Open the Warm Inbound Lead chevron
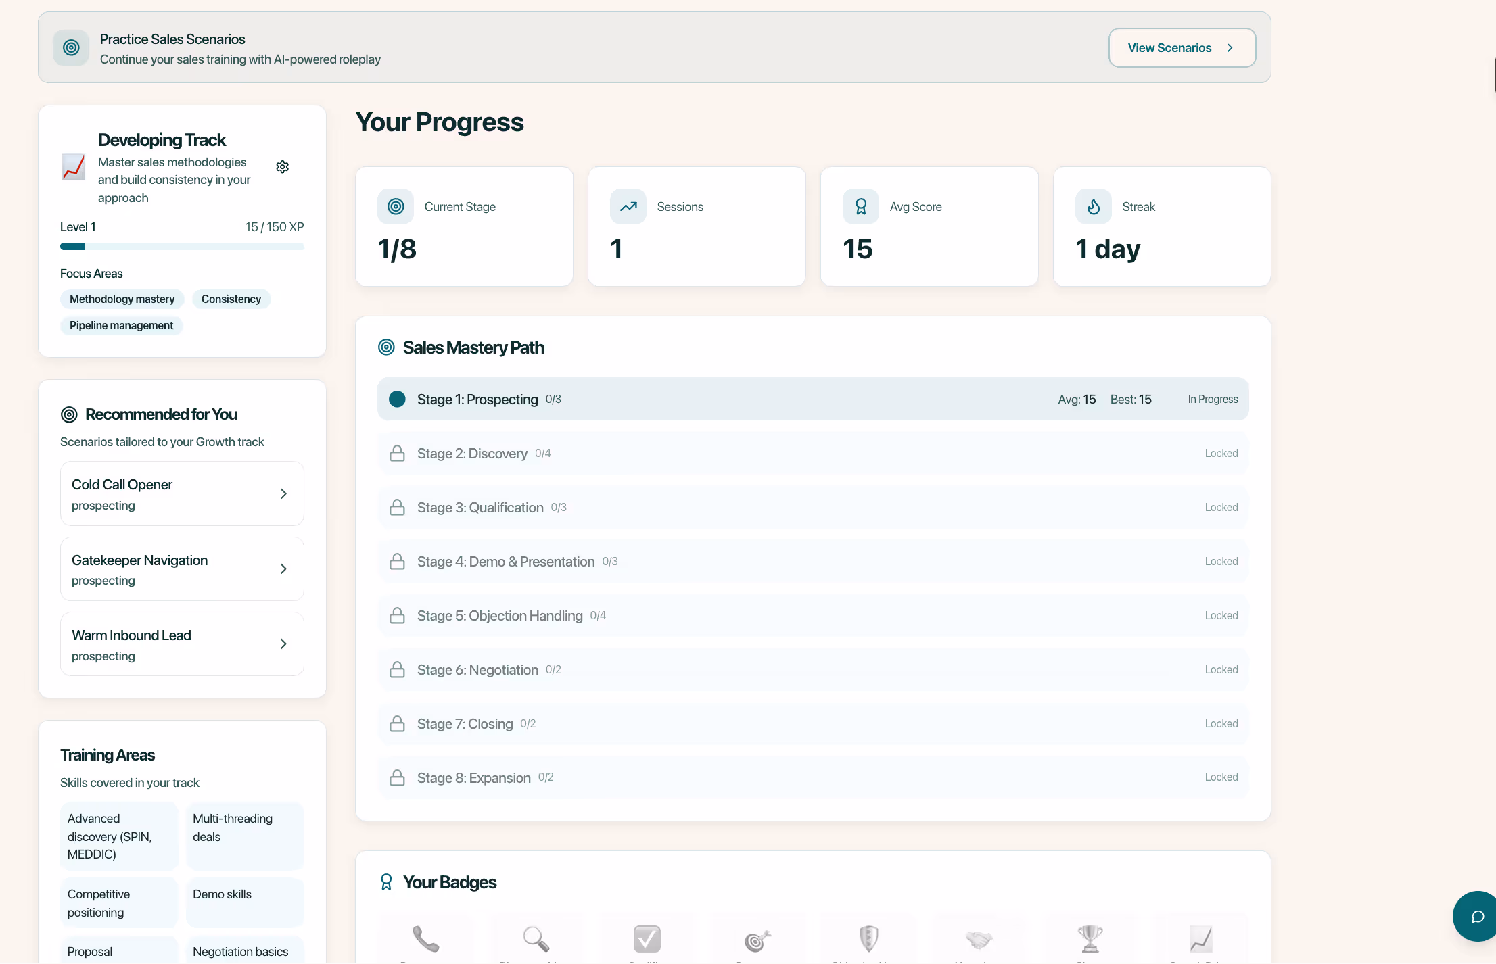The width and height of the screenshot is (1496, 964). [x=283, y=644]
